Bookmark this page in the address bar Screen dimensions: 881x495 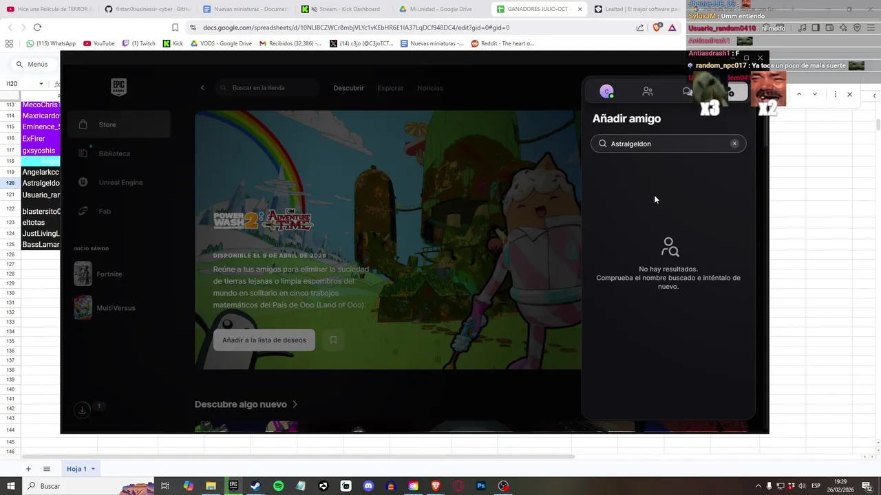175,27
